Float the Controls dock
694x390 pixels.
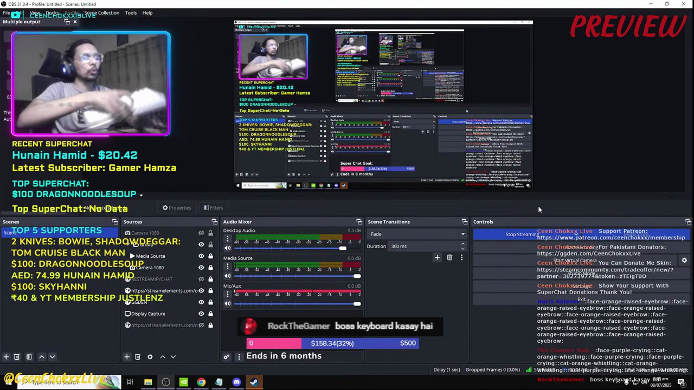[x=688, y=222]
